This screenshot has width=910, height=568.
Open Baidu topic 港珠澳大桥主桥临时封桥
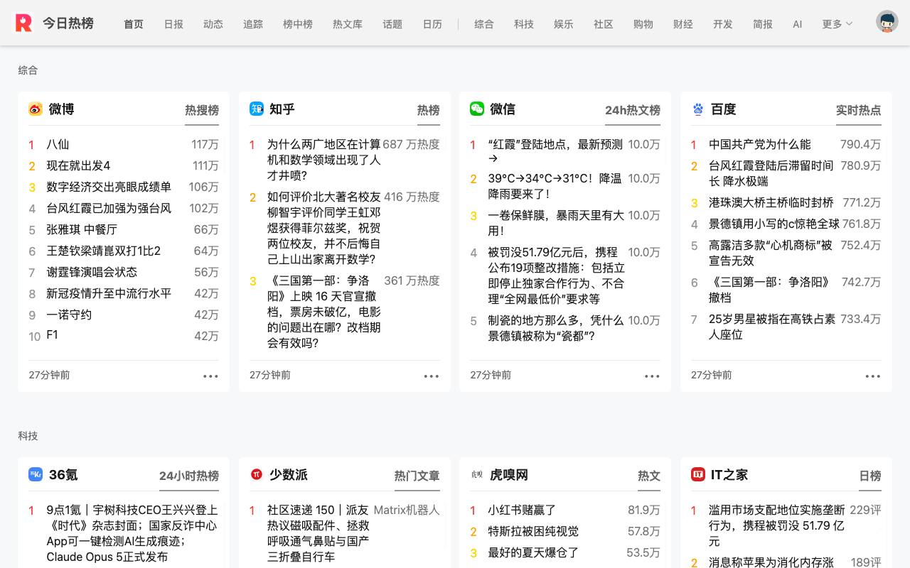pyautogui.click(x=771, y=202)
